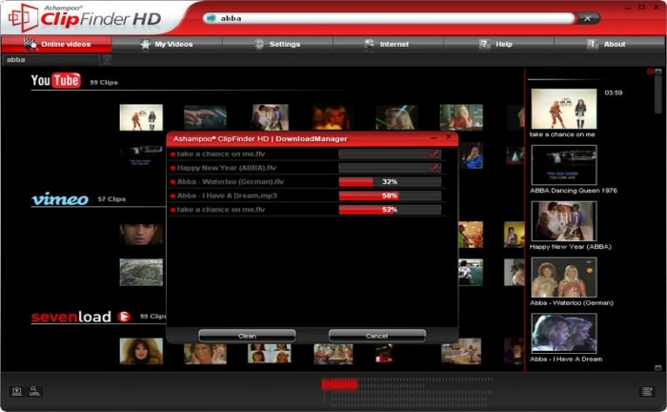Click the side panel scroll-up arrow
This screenshot has height=412, width=667.
[x=658, y=72]
